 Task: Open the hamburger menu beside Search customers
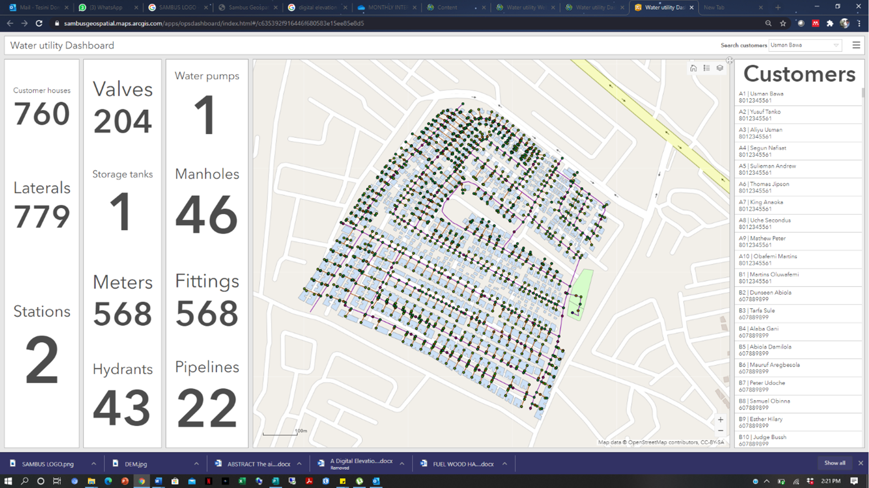coord(856,45)
